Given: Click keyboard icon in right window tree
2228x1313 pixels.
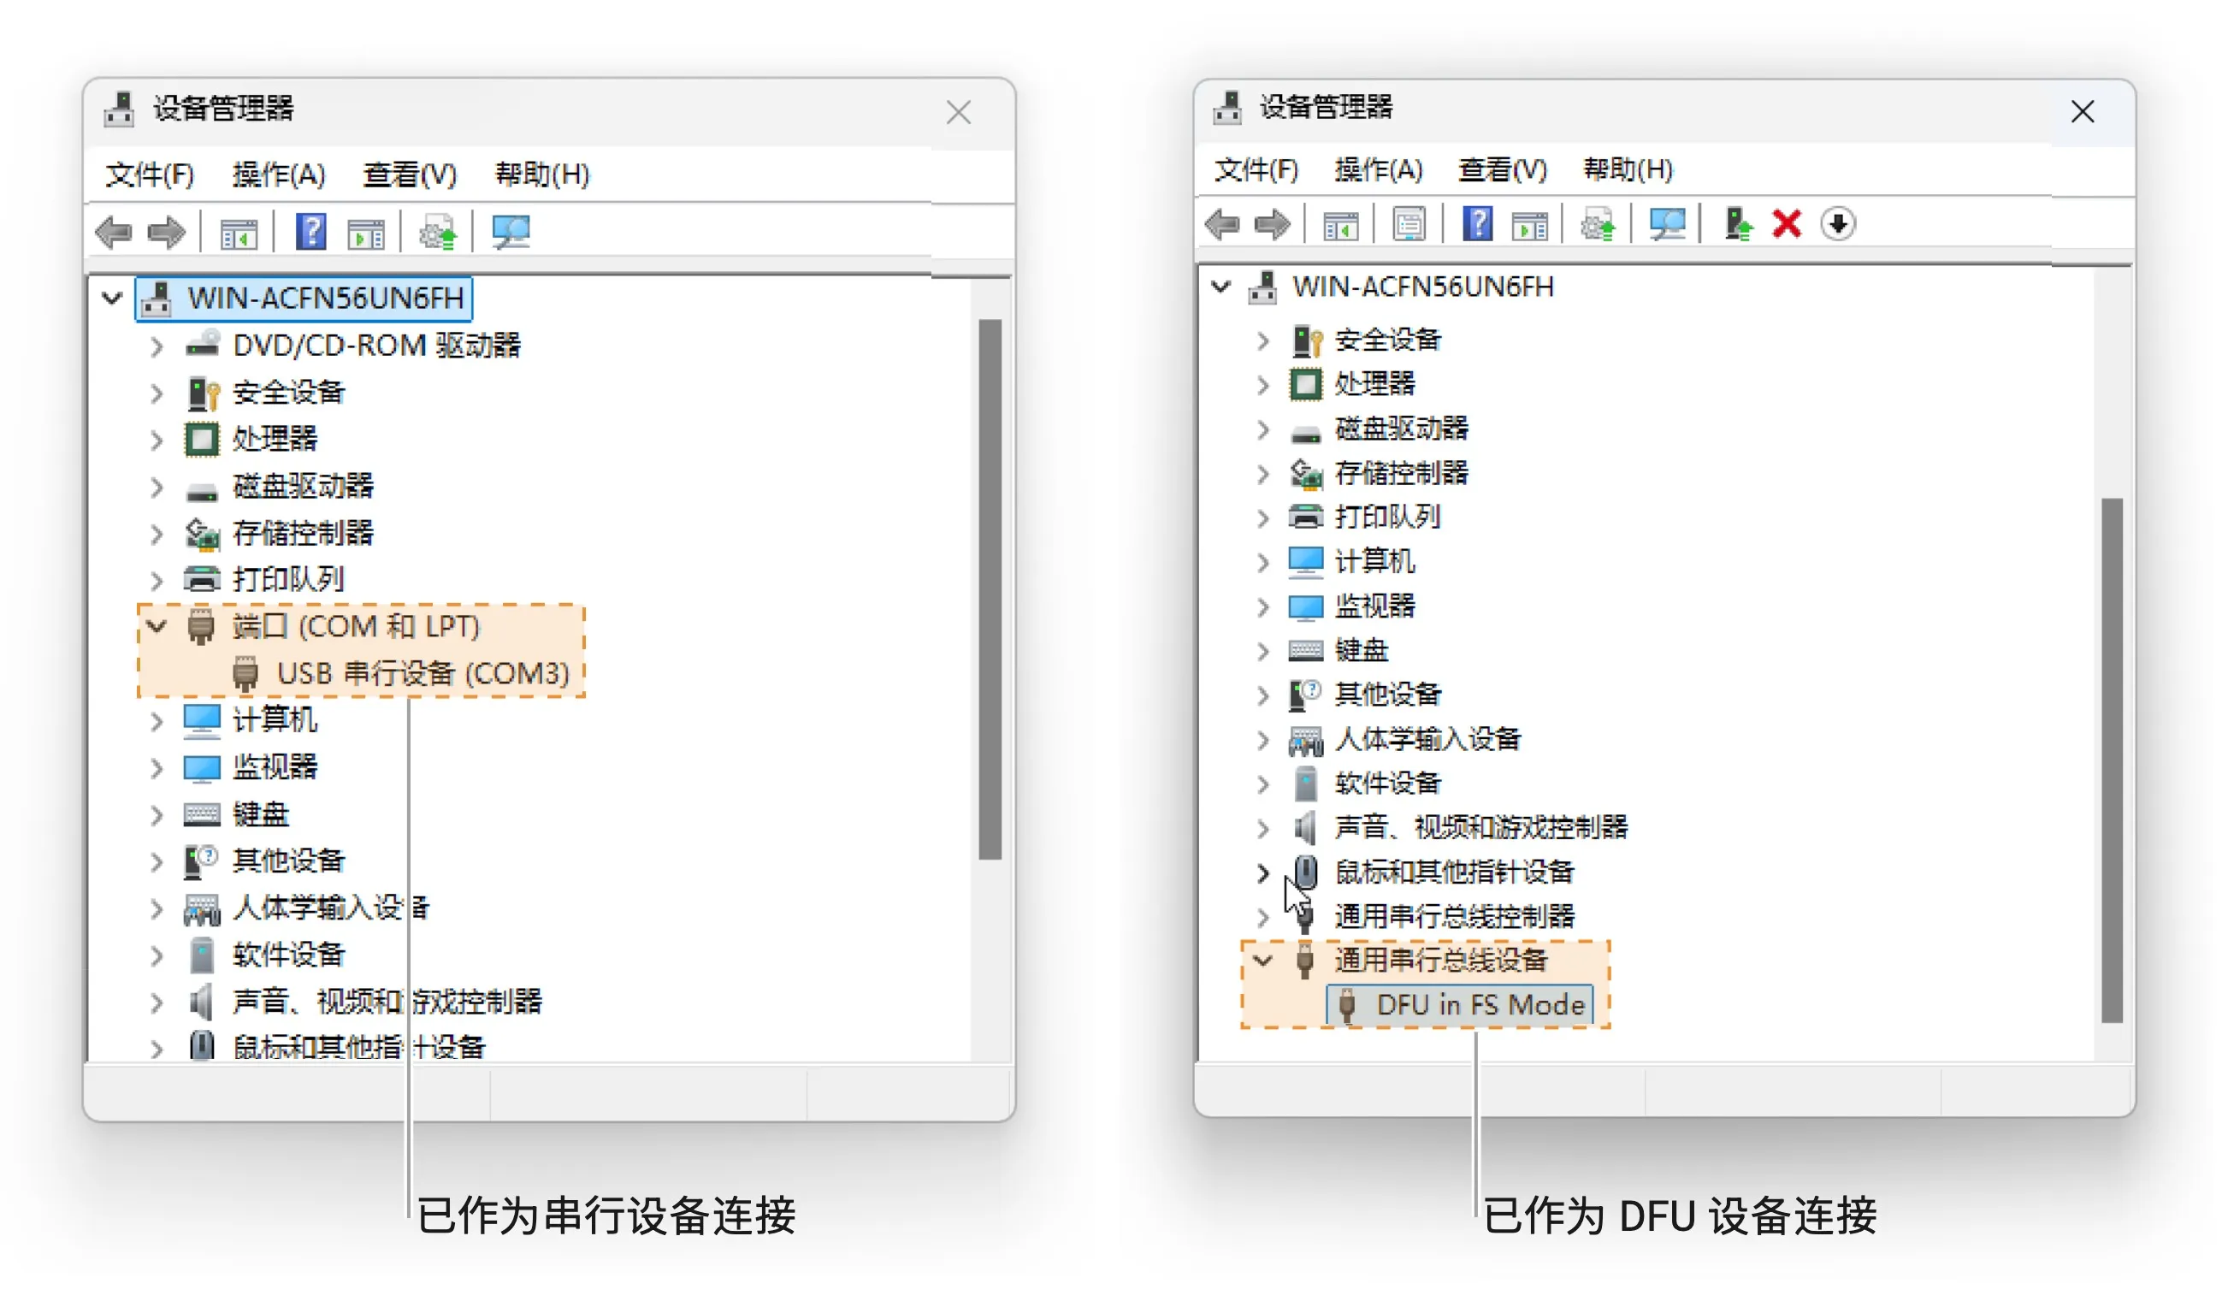Looking at the screenshot, I should click(1305, 652).
